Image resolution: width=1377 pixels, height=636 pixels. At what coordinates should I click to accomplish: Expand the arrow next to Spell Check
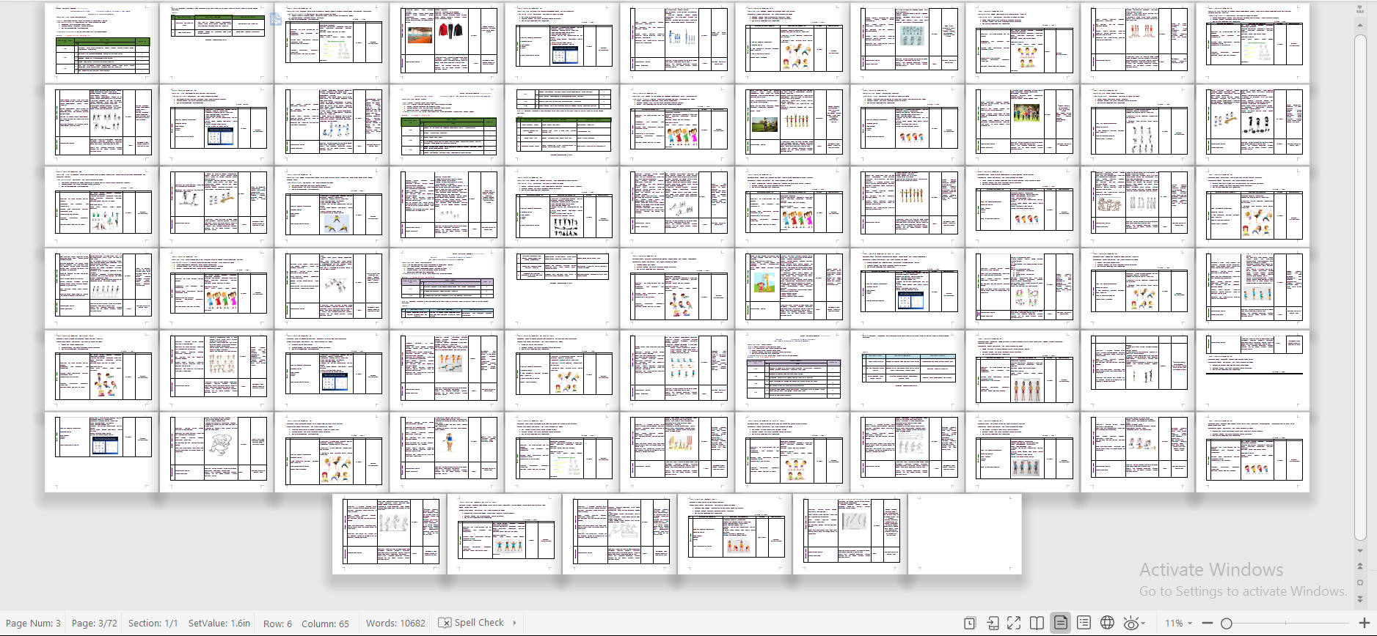point(514,623)
